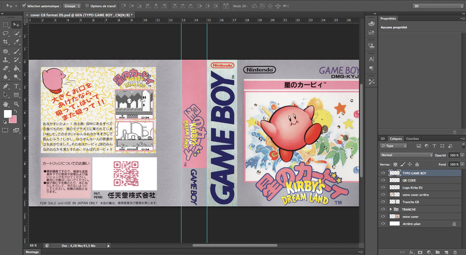Select the Move tool in the toolbox
Viewport: 466px width, 255px height.
pos(16,24)
